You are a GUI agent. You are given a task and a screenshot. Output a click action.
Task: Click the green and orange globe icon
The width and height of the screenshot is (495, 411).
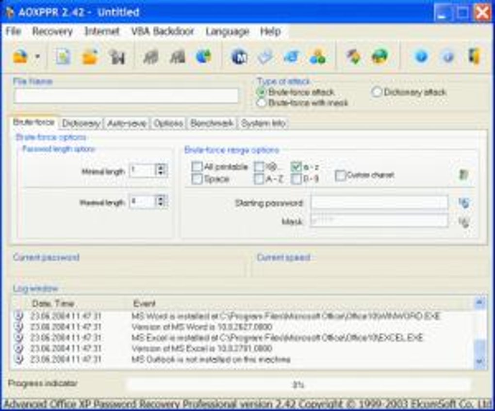(x=380, y=57)
